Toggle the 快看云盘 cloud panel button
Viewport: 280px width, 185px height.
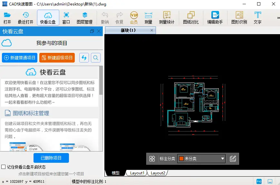[x=48, y=18]
